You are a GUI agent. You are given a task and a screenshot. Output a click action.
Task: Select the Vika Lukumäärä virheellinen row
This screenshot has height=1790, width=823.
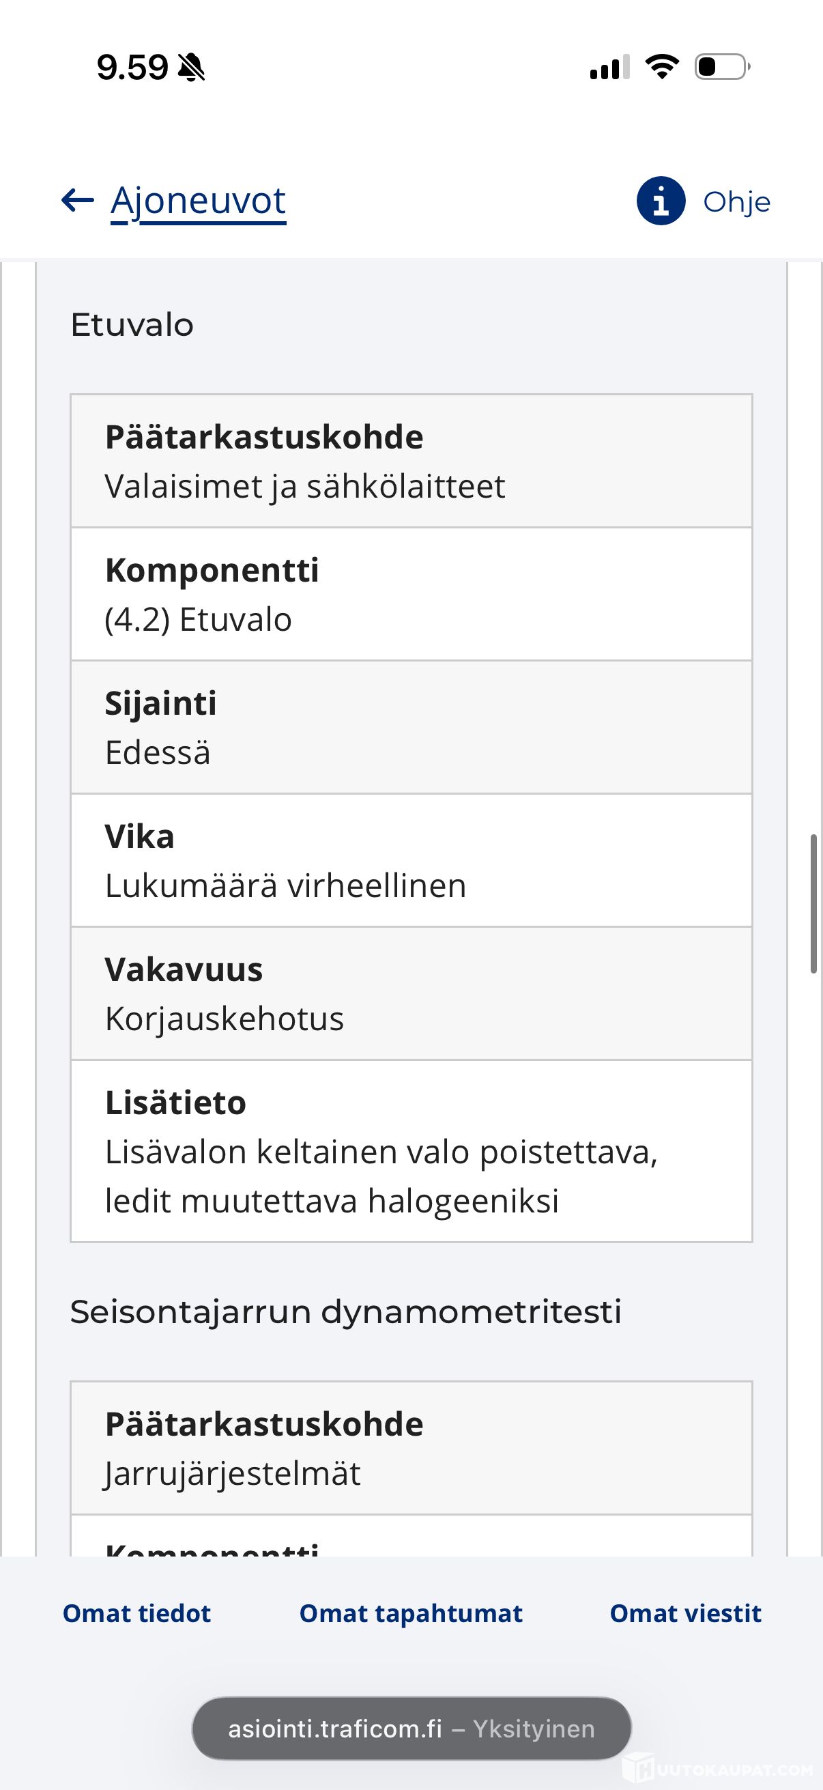click(411, 860)
